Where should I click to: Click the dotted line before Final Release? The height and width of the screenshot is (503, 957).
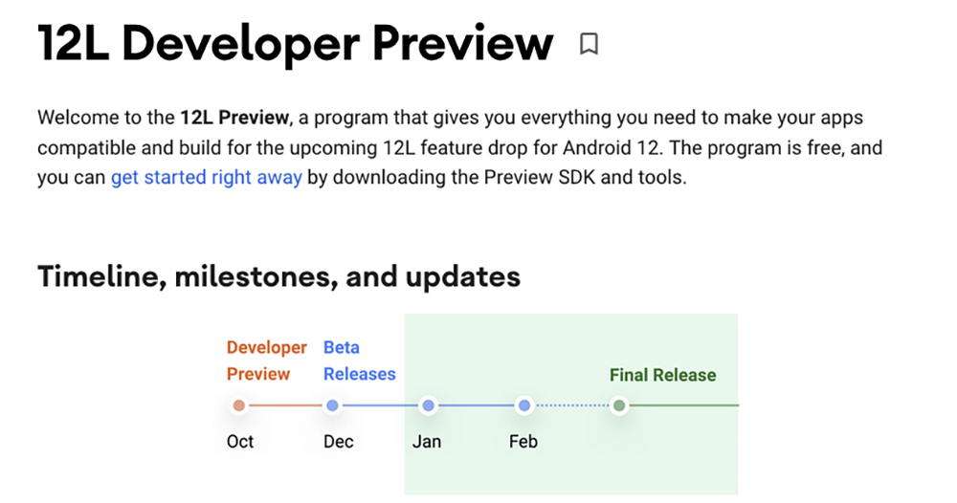pos(572,405)
